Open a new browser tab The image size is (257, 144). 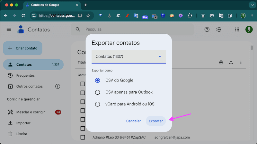(x=85, y=5)
